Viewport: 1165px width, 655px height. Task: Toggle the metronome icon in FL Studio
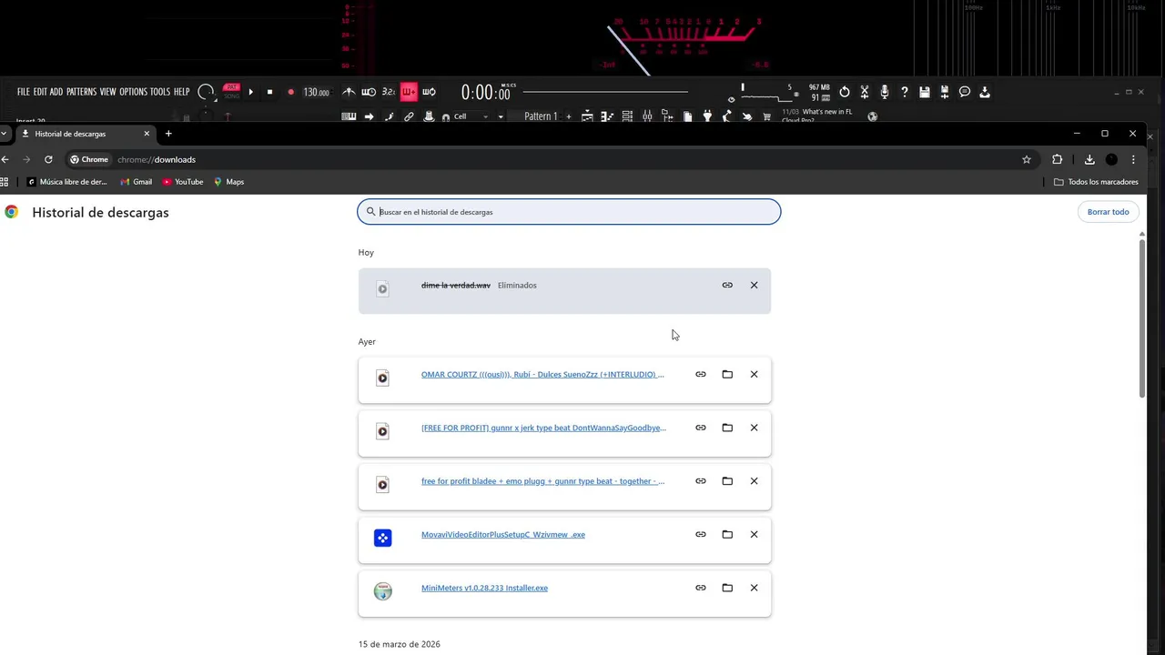click(x=349, y=92)
